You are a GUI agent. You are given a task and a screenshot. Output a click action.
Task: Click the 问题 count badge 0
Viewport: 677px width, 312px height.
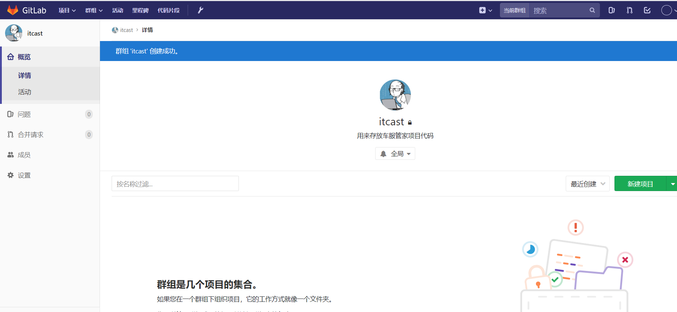[x=89, y=114]
